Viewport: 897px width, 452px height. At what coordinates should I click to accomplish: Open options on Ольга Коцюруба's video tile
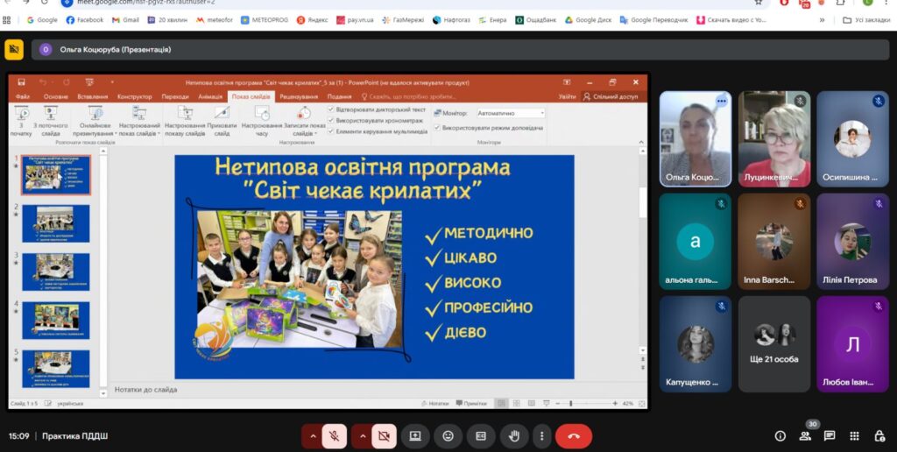(722, 101)
